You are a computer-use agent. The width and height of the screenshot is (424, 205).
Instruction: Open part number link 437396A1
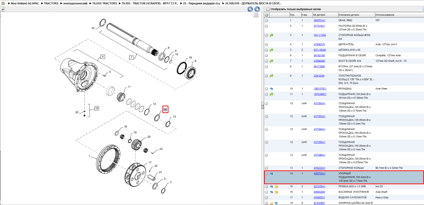(x=319, y=155)
